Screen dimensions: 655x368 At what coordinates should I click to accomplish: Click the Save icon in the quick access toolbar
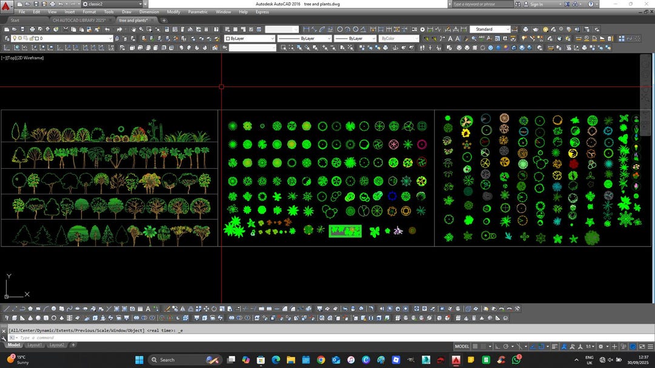coord(36,4)
